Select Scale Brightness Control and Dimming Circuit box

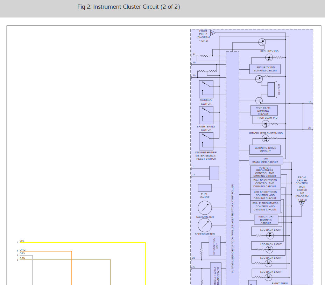[x=266, y=207]
